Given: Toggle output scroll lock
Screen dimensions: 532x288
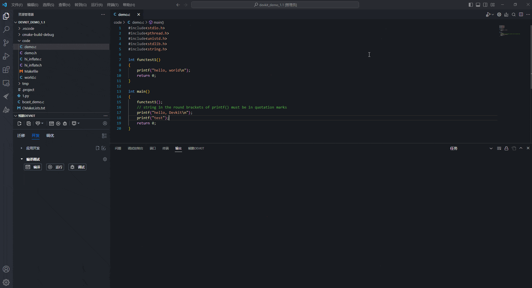Looking at the screenshot, I should [506, 148].
